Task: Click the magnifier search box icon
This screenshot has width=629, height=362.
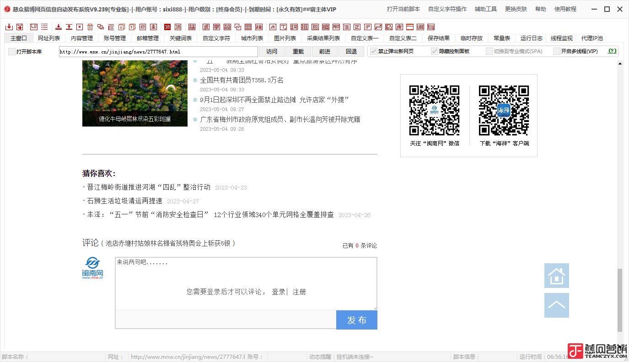Action: pyautogui.click(x=389, y=27)
